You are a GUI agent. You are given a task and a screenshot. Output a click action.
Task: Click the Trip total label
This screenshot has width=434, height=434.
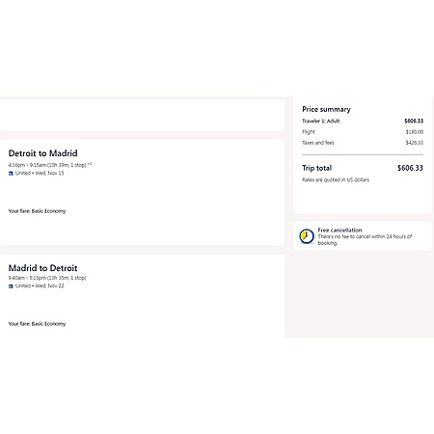click(317, 168)
